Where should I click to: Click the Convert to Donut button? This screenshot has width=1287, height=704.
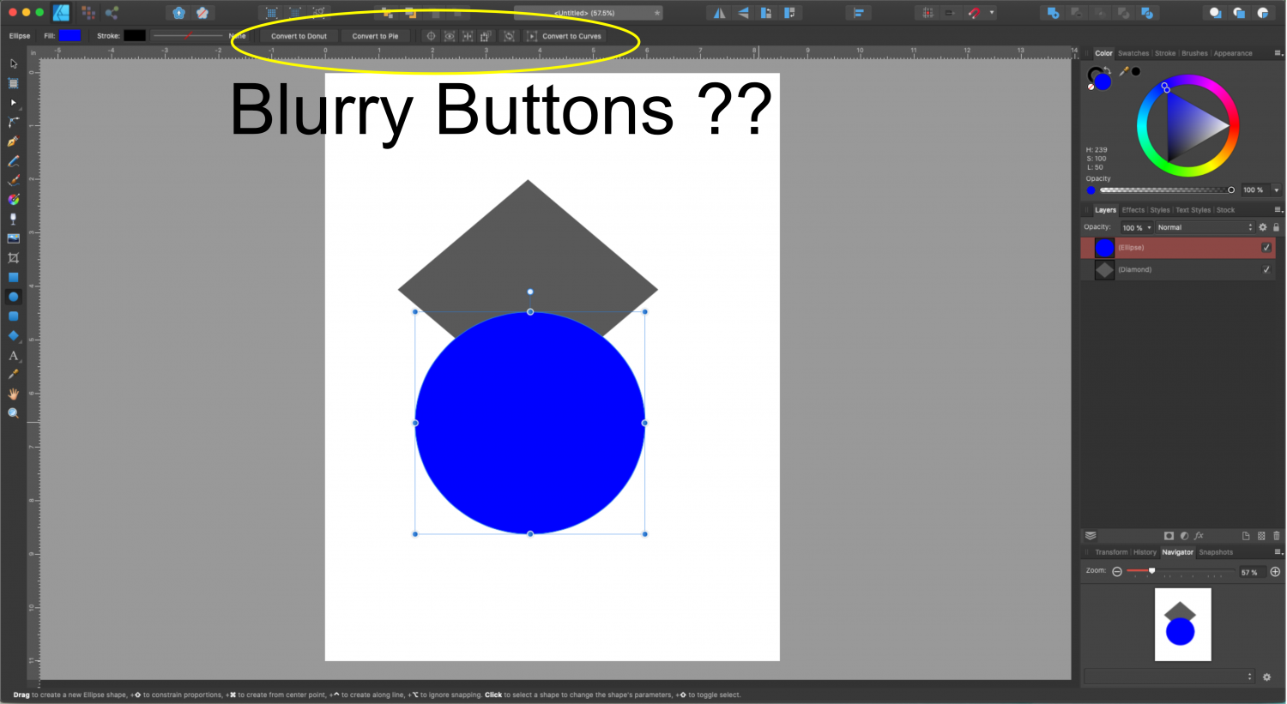(x=299, y=36)
